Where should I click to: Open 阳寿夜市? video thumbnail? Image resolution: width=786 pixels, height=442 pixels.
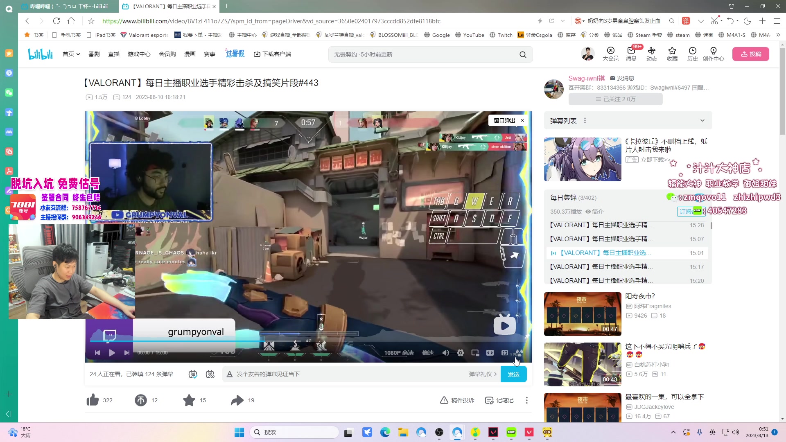pyautogui.click(x=583, y=314)
